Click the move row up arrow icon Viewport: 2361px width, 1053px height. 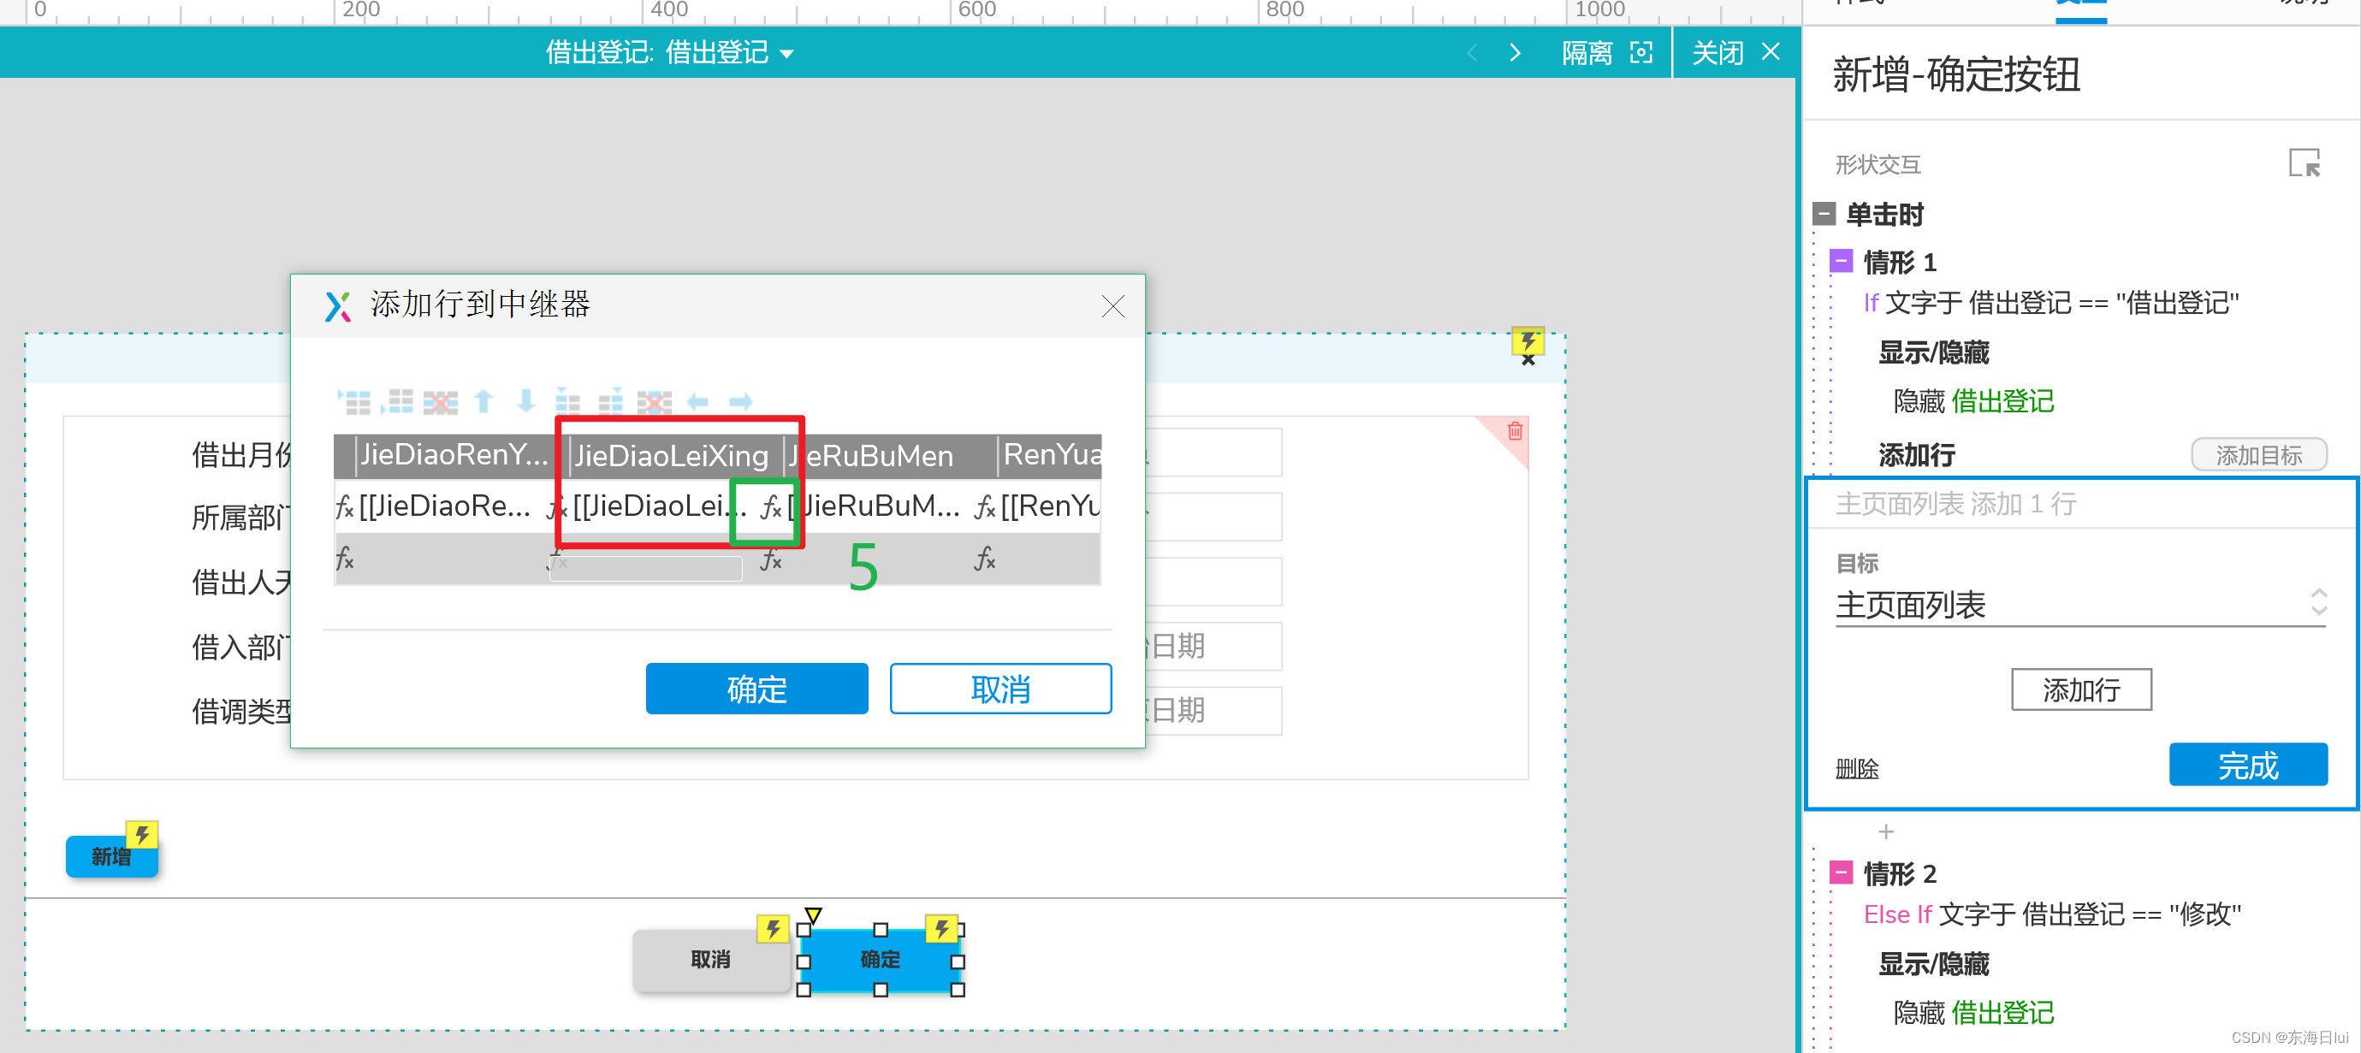click(x=483, y=401)
